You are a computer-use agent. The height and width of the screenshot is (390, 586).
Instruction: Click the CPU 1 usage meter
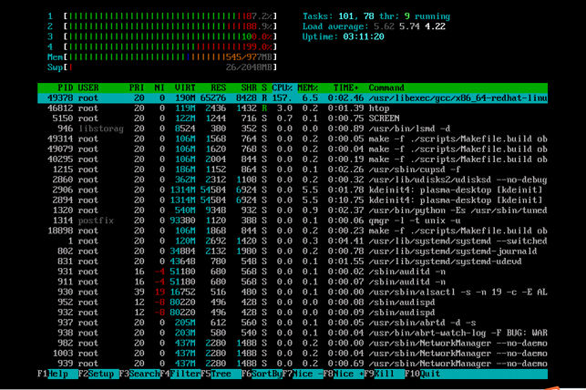(162, 16)
